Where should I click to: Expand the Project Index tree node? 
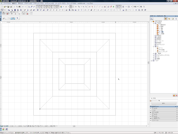[x=154, y=55]
